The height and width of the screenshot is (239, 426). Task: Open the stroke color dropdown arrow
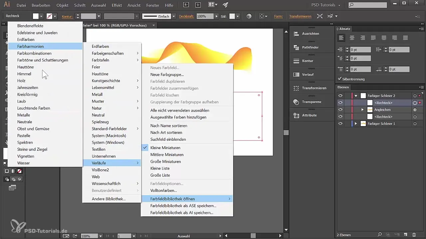coord(55,16)
